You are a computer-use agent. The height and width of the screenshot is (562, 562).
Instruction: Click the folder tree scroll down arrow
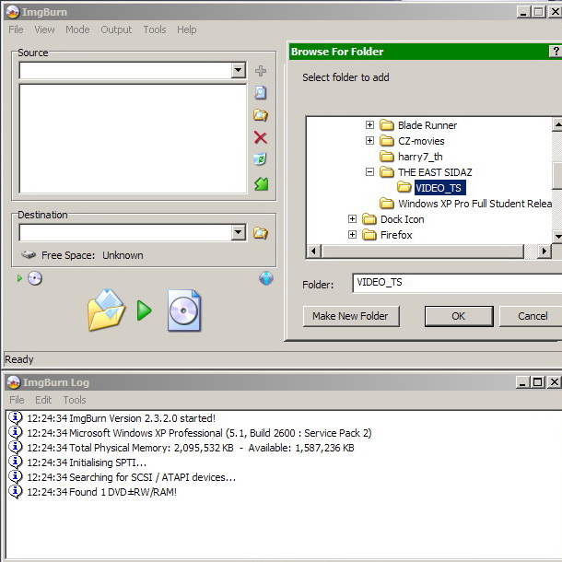(x=557, y=236)
